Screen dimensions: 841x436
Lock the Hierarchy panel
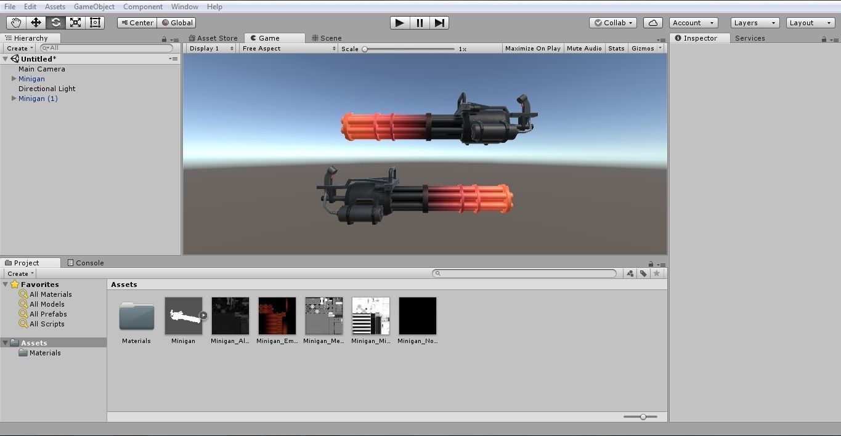(164, 39)
